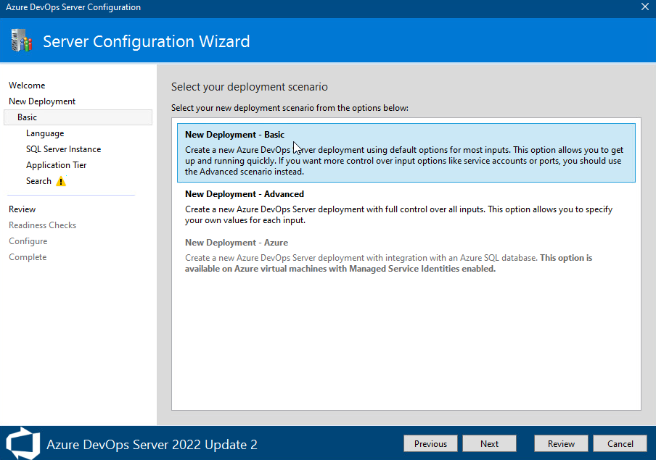Click the Next button
Image resolution: width=656 pixels, height=460 pixels.
[x=489, y=443]
